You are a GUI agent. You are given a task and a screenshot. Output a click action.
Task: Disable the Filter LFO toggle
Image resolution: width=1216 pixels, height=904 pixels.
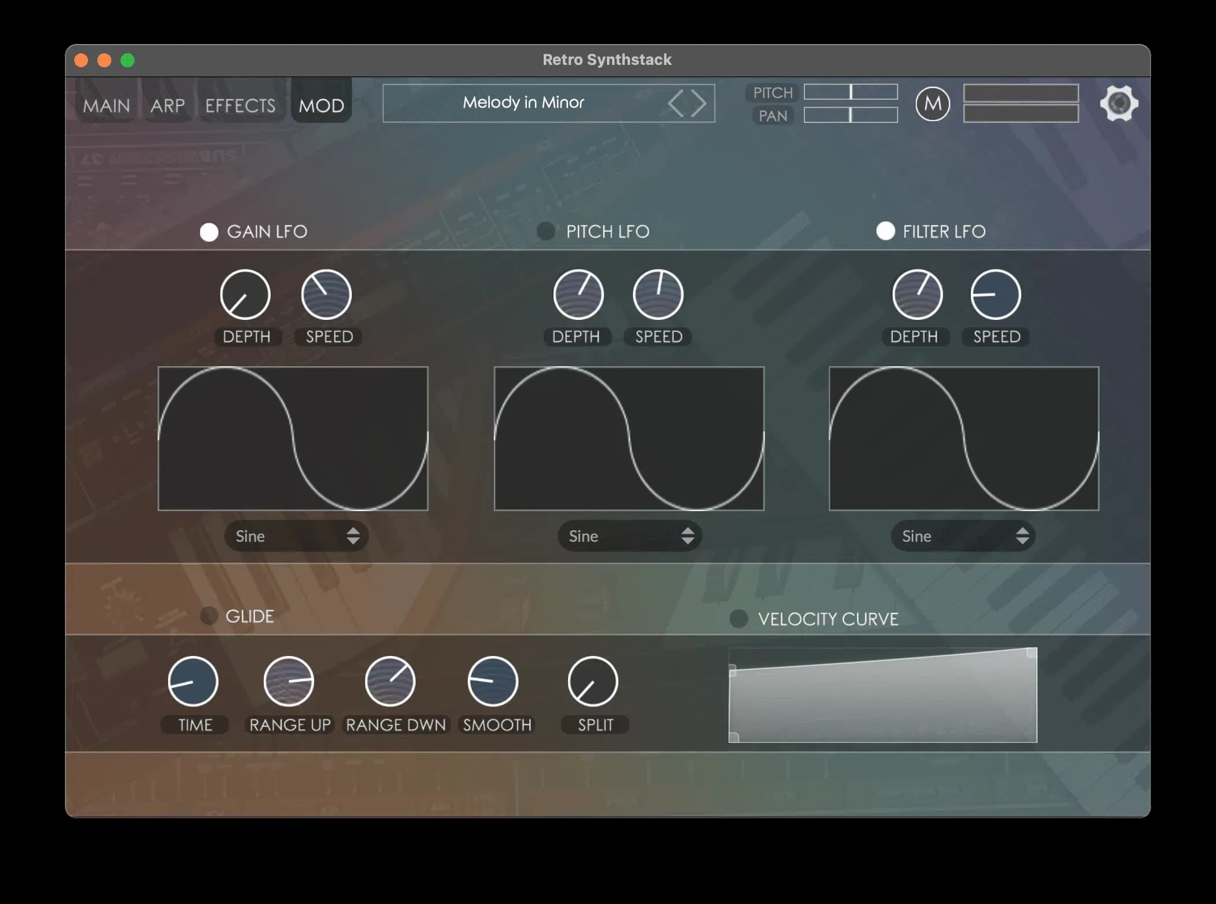[x=885, y=231]
